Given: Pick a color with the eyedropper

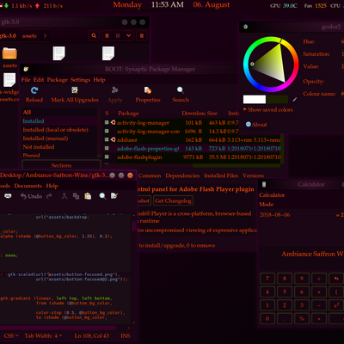Looking at the screenshot, I should 294,100.
